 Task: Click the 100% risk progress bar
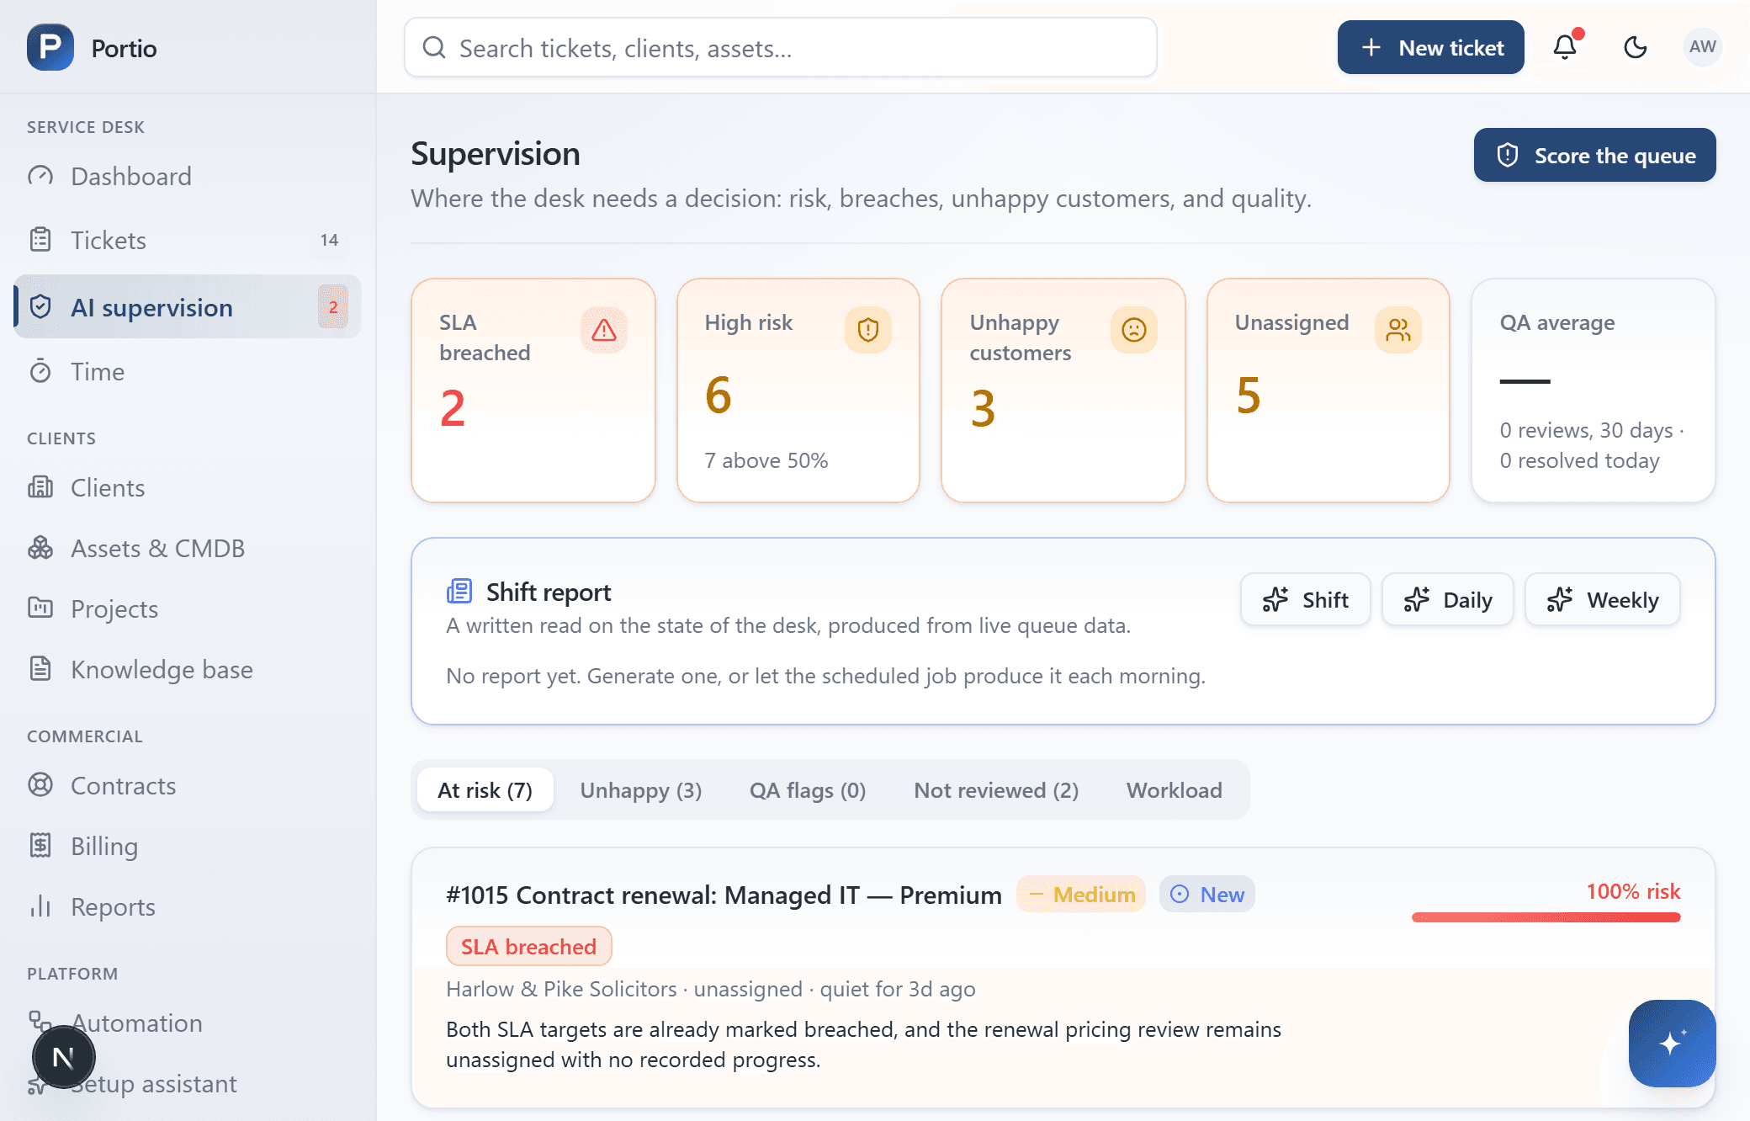pyautogui.click(x=1546, y=917)
